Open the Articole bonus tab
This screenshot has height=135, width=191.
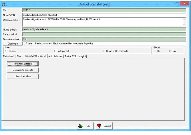pos(55,56)
